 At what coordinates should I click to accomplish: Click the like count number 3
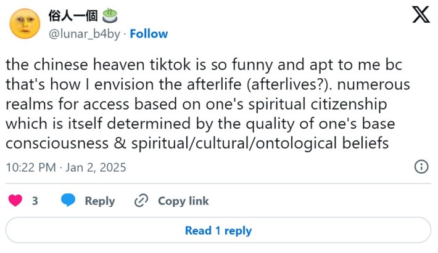coord(35,201)
